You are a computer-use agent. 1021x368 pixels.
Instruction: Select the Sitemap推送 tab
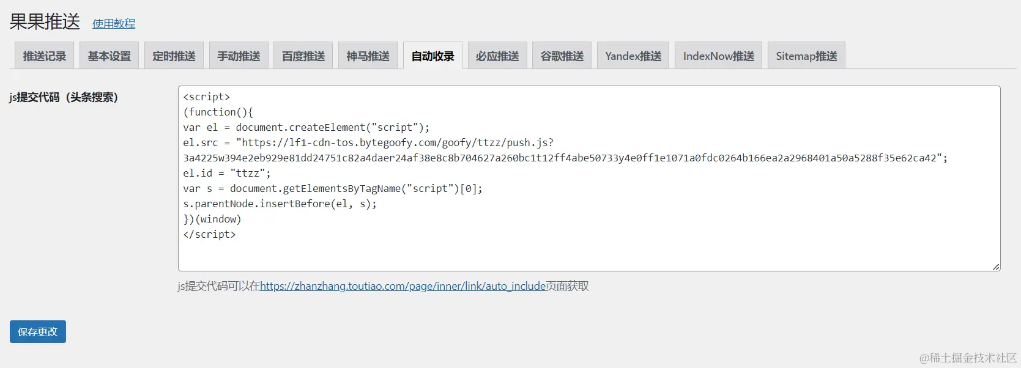(806, 56)
